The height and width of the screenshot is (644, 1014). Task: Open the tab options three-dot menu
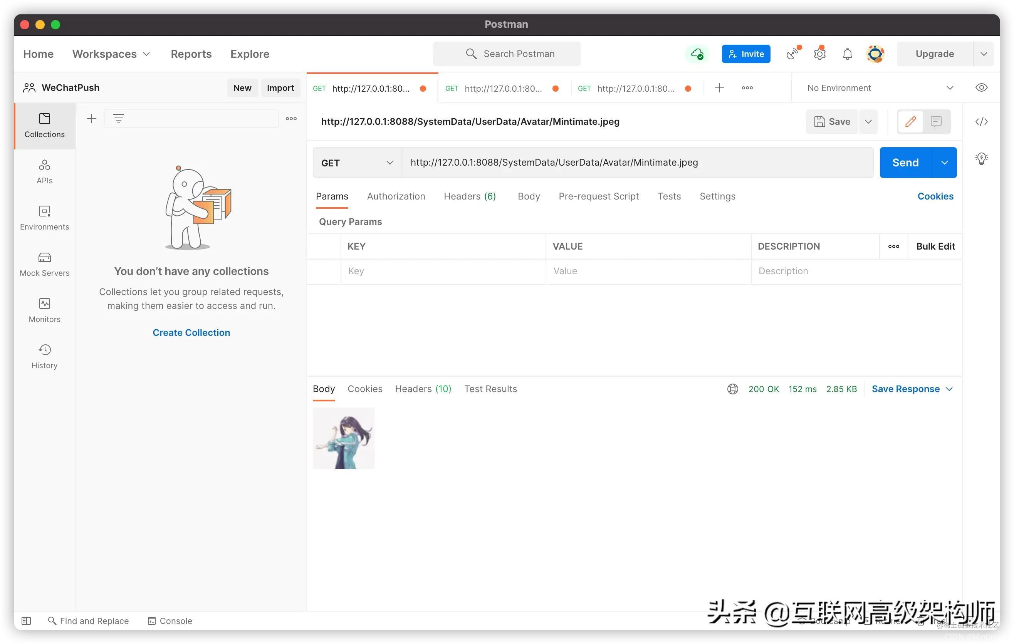[x=747, y=88]
